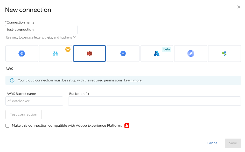Enable Adobe Experience Platform compatibility checkbox
This screenshot has height=152, width=245.
click(8, 126)
